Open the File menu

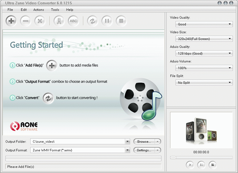10,10
